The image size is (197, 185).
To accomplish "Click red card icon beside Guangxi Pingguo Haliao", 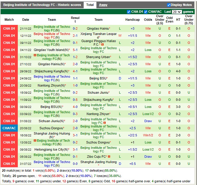I will tap(102, 45).
